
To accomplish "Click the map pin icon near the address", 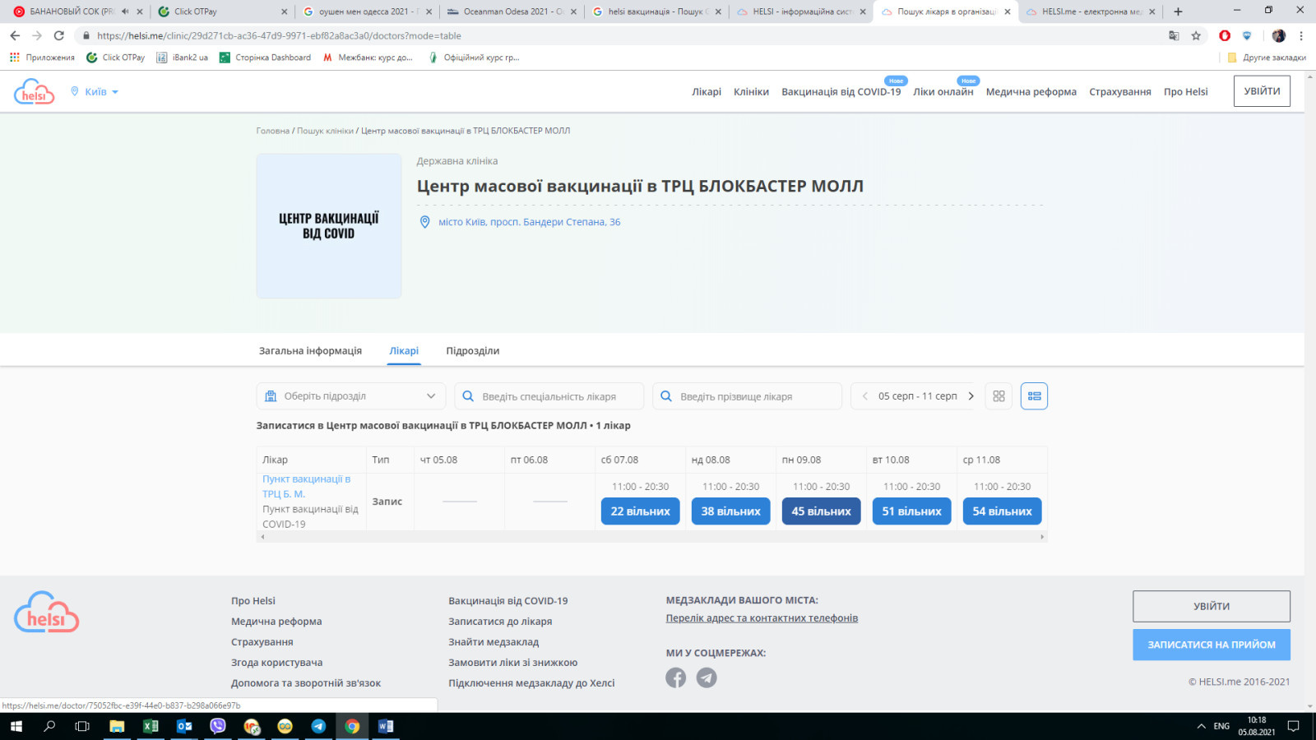I will click(424, 222).
